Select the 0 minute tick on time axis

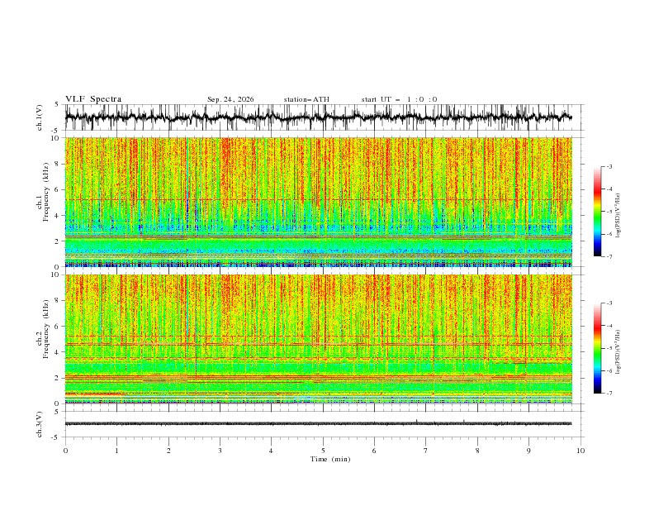[x=65, y=451]
